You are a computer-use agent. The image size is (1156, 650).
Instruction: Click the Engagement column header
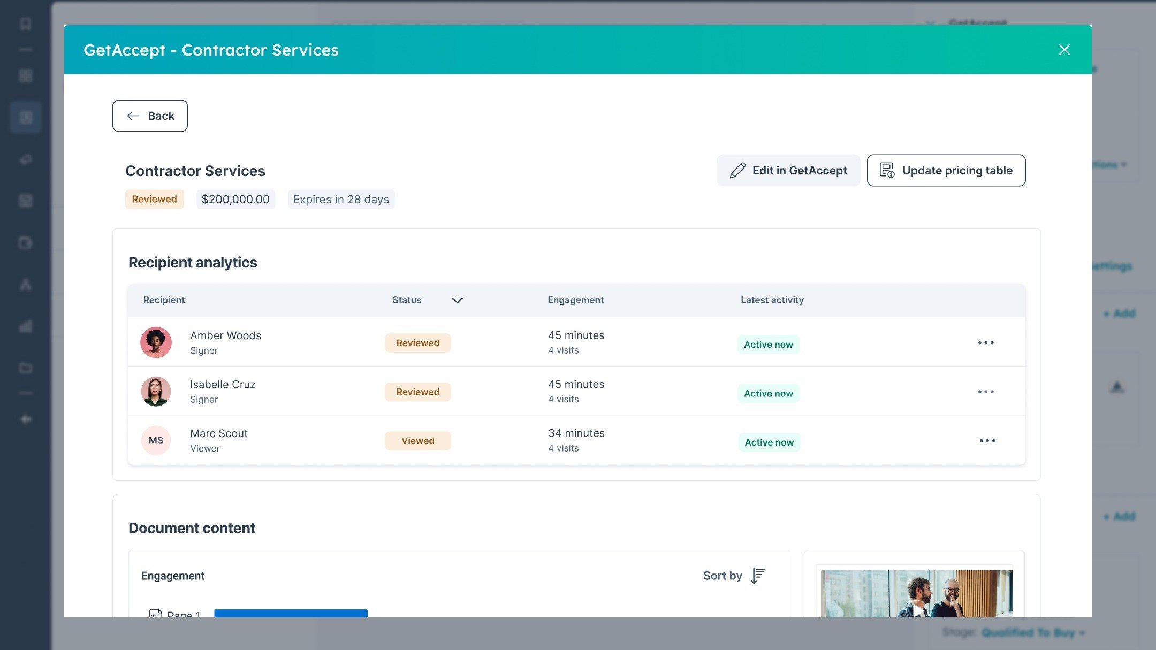point(575,300)
